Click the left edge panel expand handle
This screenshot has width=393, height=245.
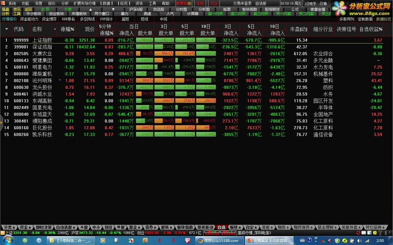(1, 122)
